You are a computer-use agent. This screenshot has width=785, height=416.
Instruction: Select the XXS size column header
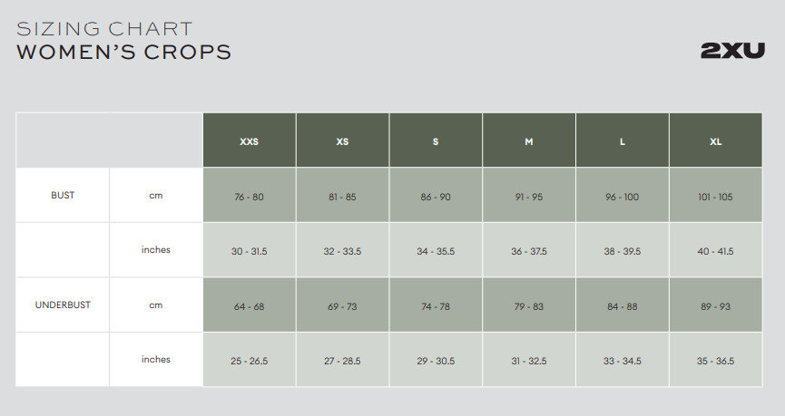250,140
